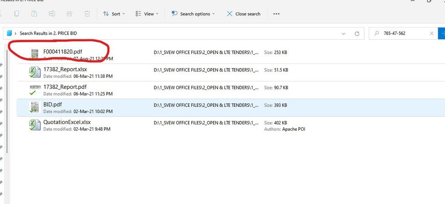Click the folder path in the 17382_Report.xlsx row

(x=206, y=70)
